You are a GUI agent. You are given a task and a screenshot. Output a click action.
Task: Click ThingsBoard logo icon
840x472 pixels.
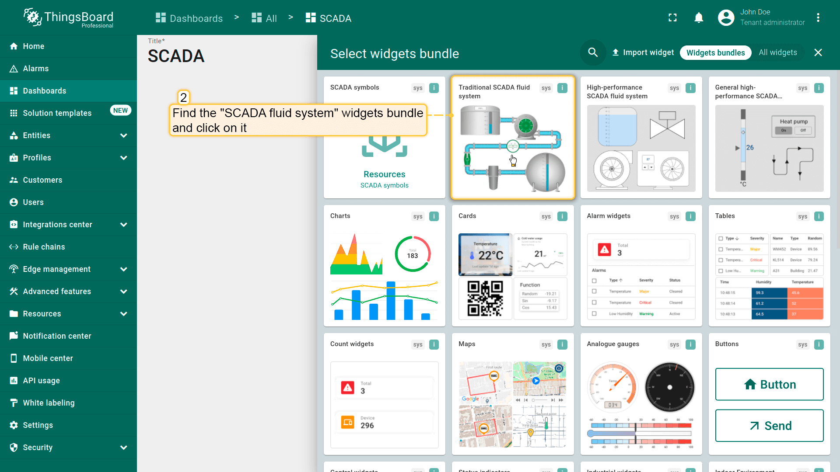[33, 17]
